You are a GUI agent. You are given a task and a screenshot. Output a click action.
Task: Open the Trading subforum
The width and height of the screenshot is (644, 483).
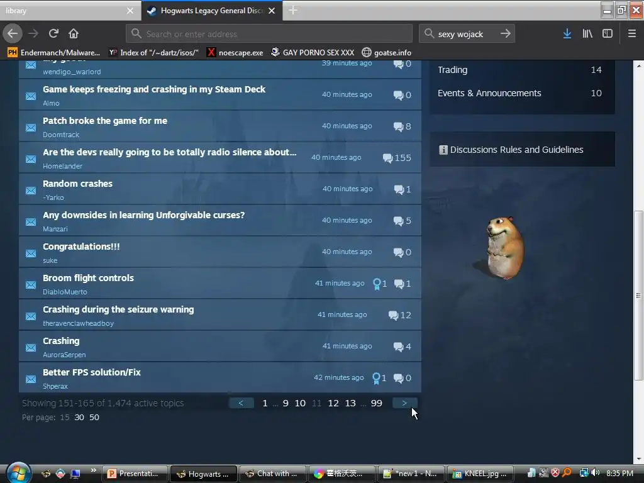point(453,70)
